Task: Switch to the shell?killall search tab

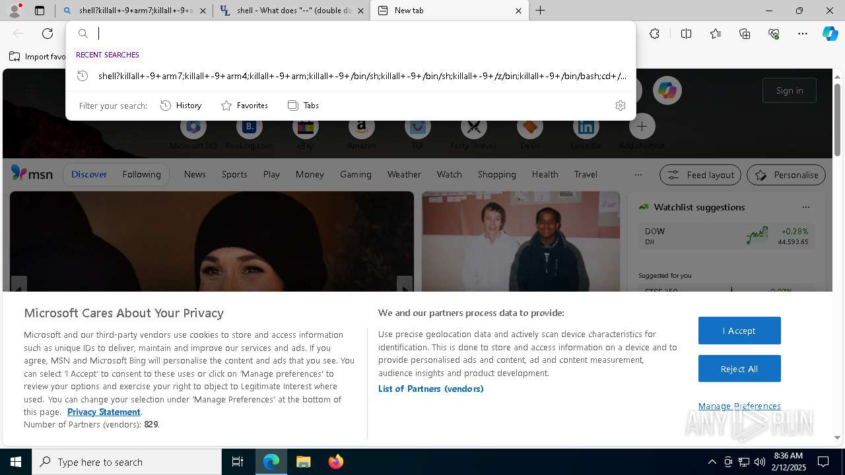Action: point(134,11)
